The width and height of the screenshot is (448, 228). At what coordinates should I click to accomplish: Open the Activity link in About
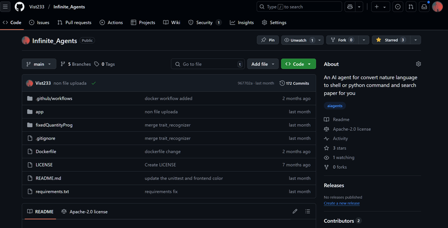(336, 139)
